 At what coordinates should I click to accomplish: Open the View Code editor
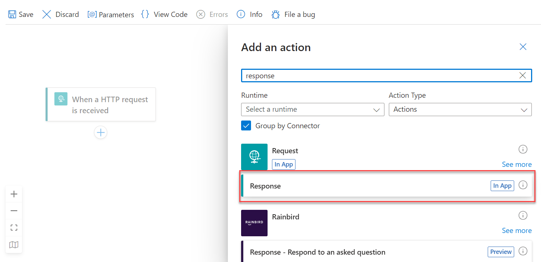tap(164, 14)
